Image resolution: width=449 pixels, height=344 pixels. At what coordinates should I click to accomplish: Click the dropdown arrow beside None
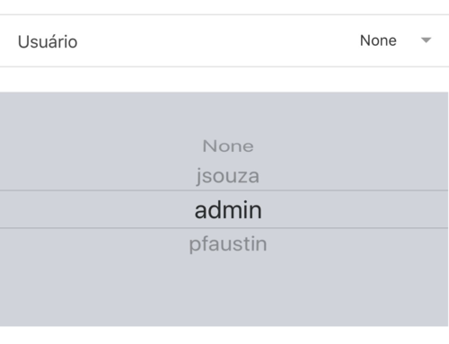pos(426,40)
